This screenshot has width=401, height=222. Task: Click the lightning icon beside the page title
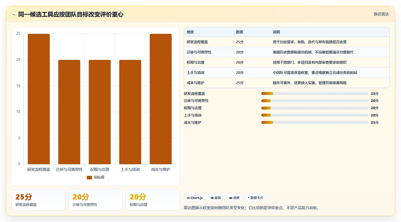pyautogui.click(x=14, y=15)
